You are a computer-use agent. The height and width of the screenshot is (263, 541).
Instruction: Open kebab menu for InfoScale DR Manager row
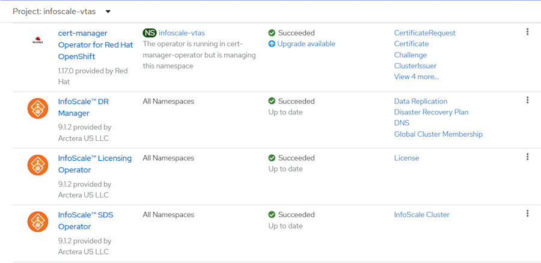click(527, 101)
